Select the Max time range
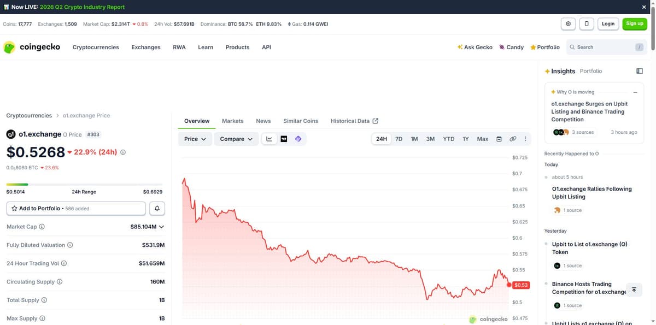This screenshot has height=325, width=656. (x=483, y=139)
